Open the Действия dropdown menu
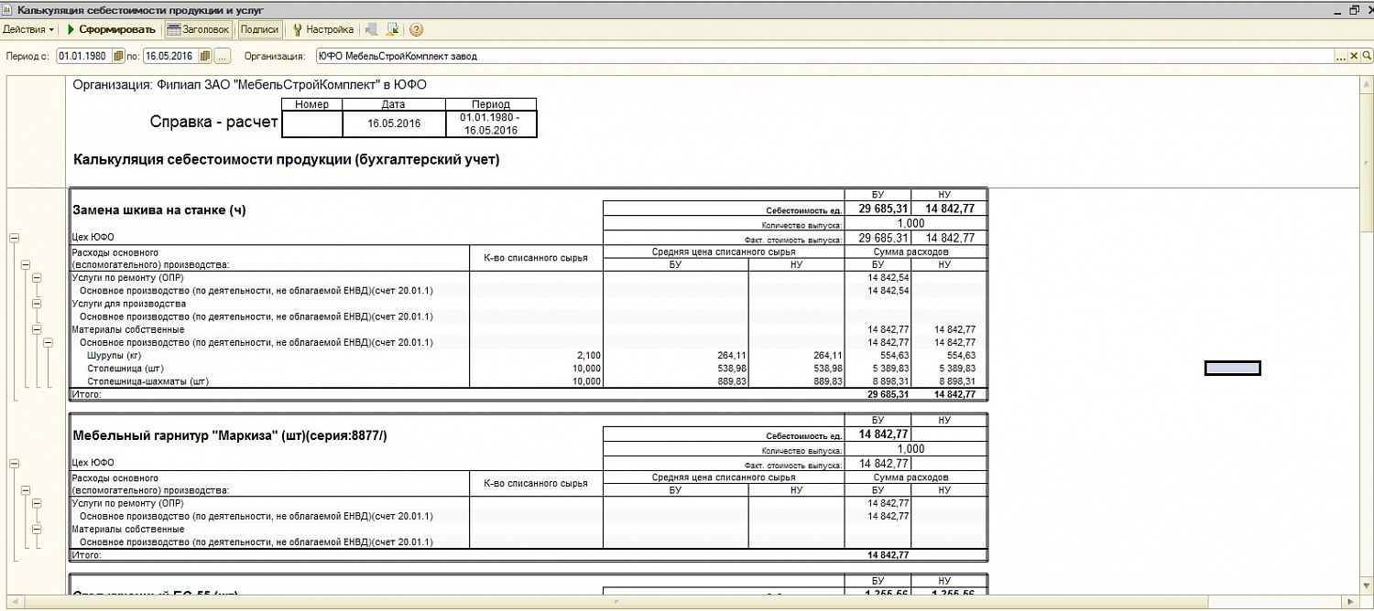Screen dimensions: 1374x611 (28, 29)
